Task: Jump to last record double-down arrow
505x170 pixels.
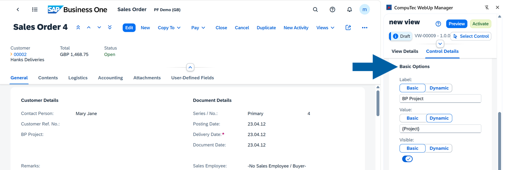Action: click(110, 28)
